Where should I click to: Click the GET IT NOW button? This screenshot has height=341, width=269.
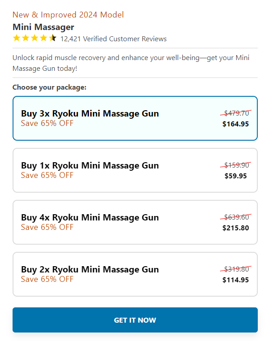coord(135,320)
